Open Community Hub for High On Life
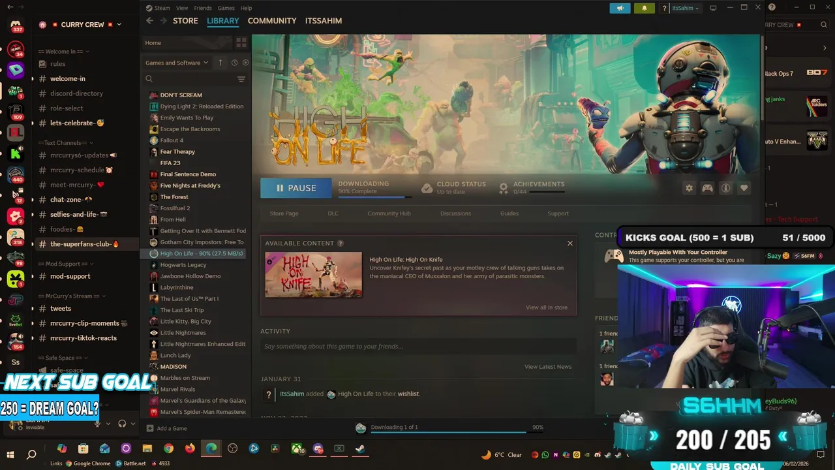Viewport: 835px width, 470px height. tap(389, 213)
